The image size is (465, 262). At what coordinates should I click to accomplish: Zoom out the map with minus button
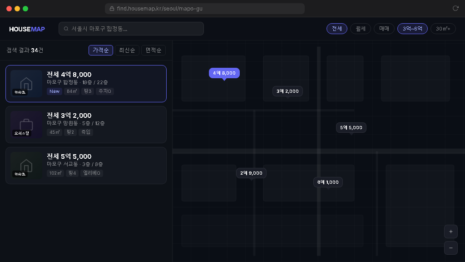click(x=450, y=248)
